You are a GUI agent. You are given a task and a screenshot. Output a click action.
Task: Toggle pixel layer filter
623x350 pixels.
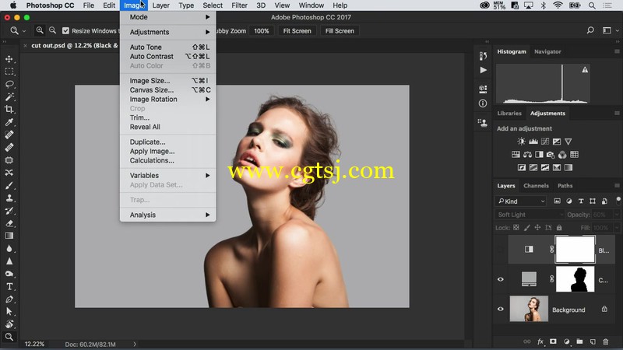tap(558, 201)
